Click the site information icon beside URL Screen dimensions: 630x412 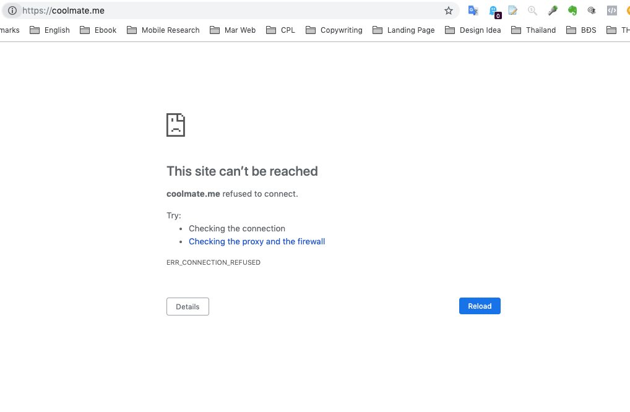pyautogui.click(x=12, y=11)
